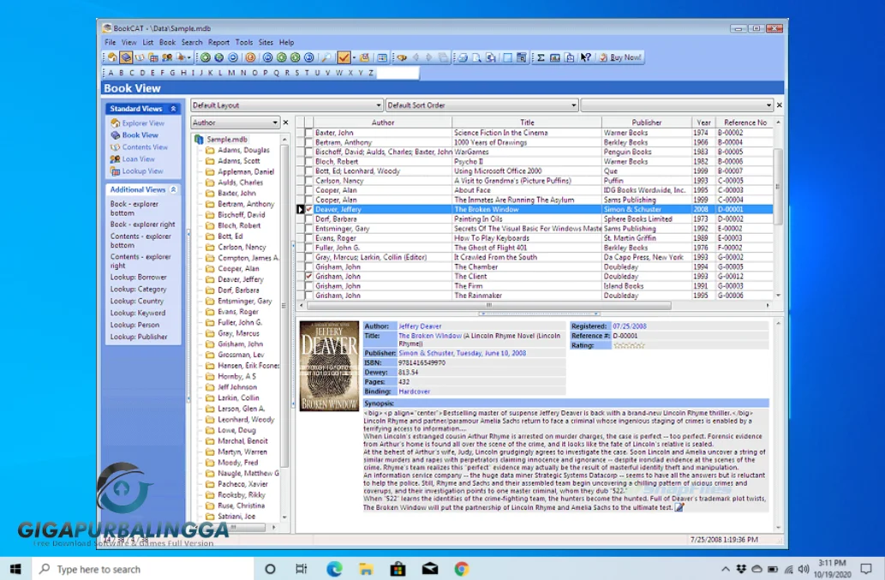Click the orange delete record icon
The height and width of the screenshot is (580, 885).
[x=251, y=57]
